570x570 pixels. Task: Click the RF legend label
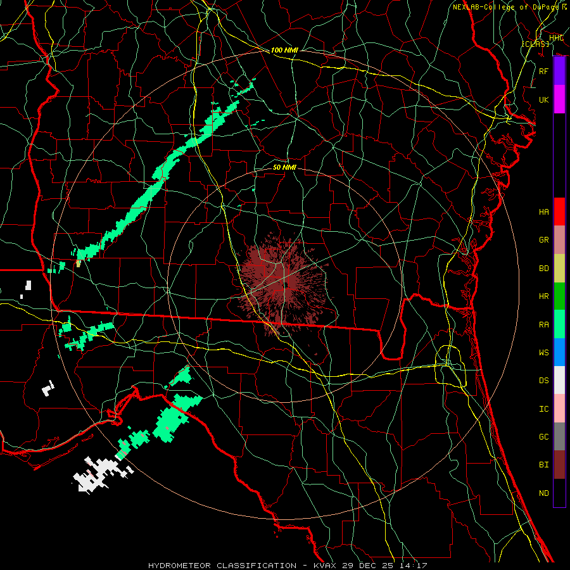pyautogui.click(x=543, y=71)
